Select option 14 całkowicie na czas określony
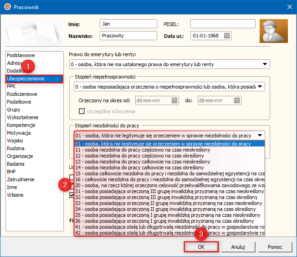Image resolution: width=297 pixels, height=257 pixels. coord(169,168)
